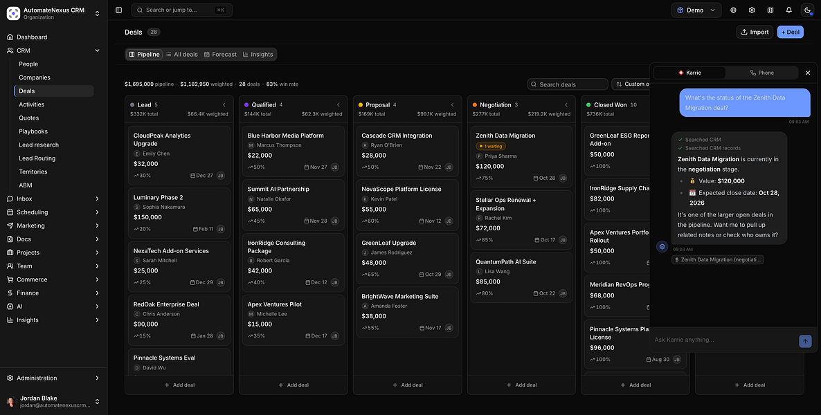Collapse the Negotiation column
Image resolution: width=821 pixels, height=415 pixels.
(x=566, y=104)
